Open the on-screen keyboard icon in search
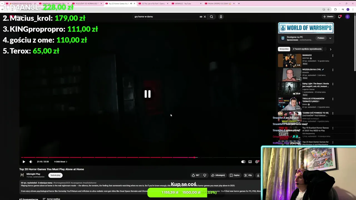The width and height of the screenshot is (356, 200). click(201, 17)
